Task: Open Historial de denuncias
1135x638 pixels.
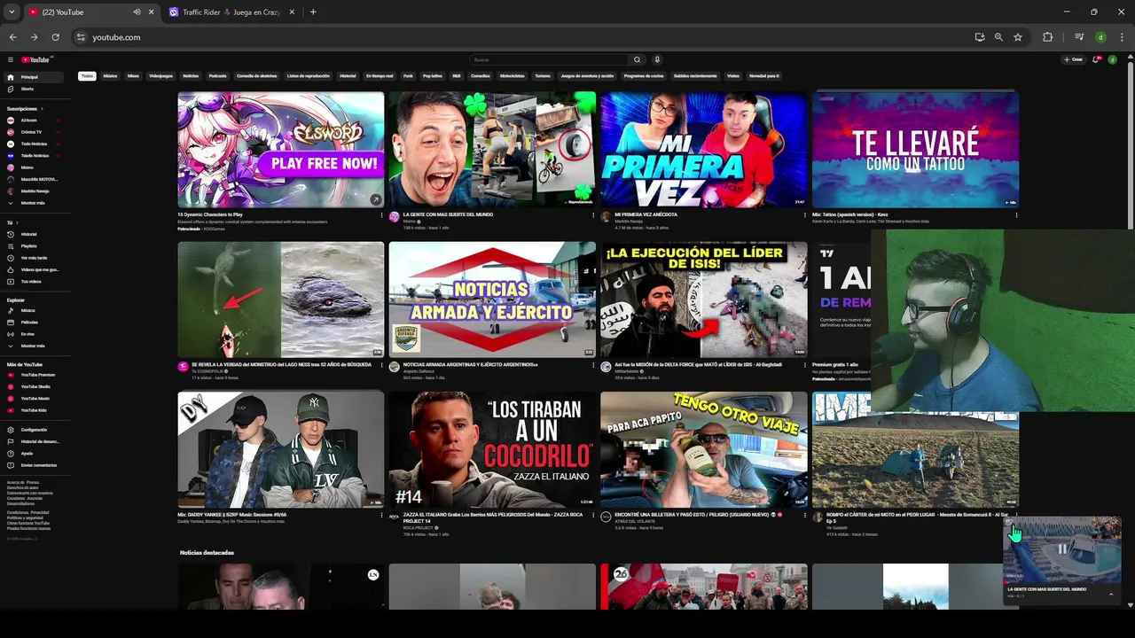Action: click(x=34, y=441)
